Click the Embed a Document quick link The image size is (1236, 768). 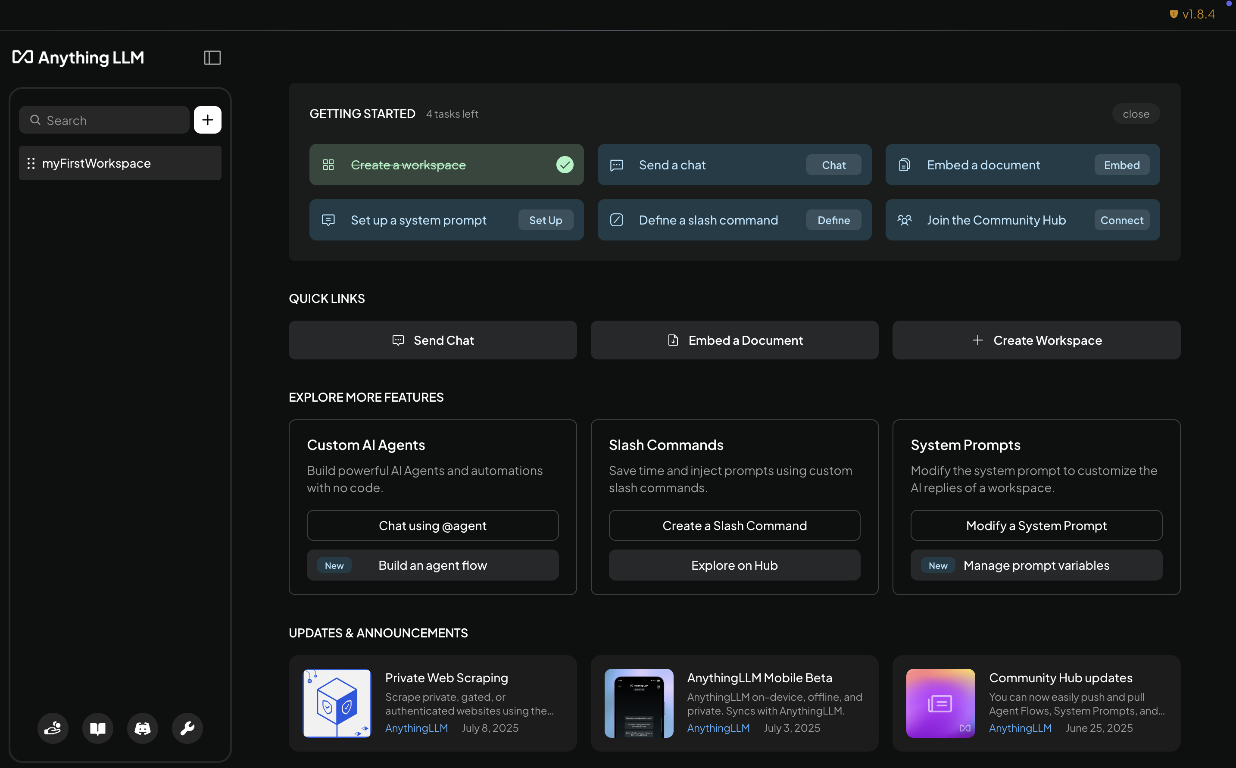(x=734, y=340)
